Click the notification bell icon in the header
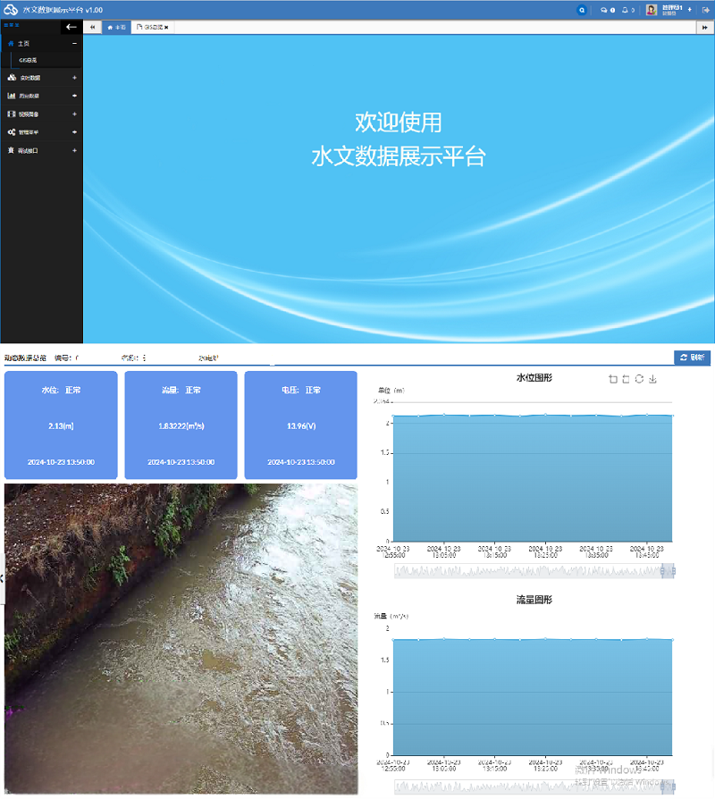Screen dimensions: 715x799 pyautogui.click(x=625, y=10)
